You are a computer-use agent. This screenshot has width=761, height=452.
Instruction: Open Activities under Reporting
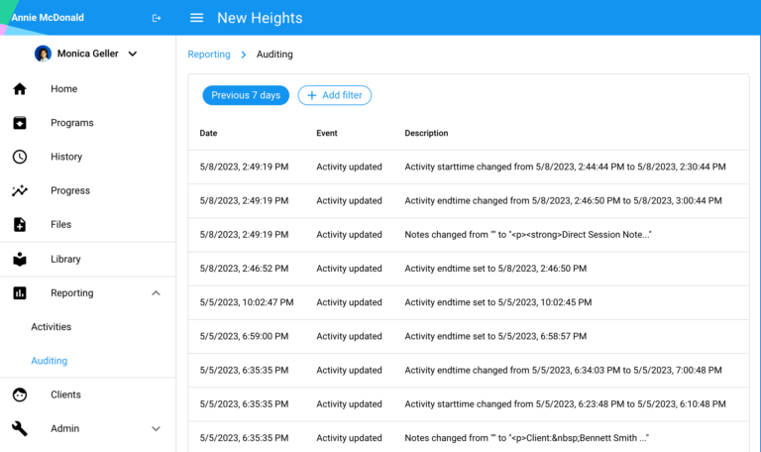(x=51, y=327)
